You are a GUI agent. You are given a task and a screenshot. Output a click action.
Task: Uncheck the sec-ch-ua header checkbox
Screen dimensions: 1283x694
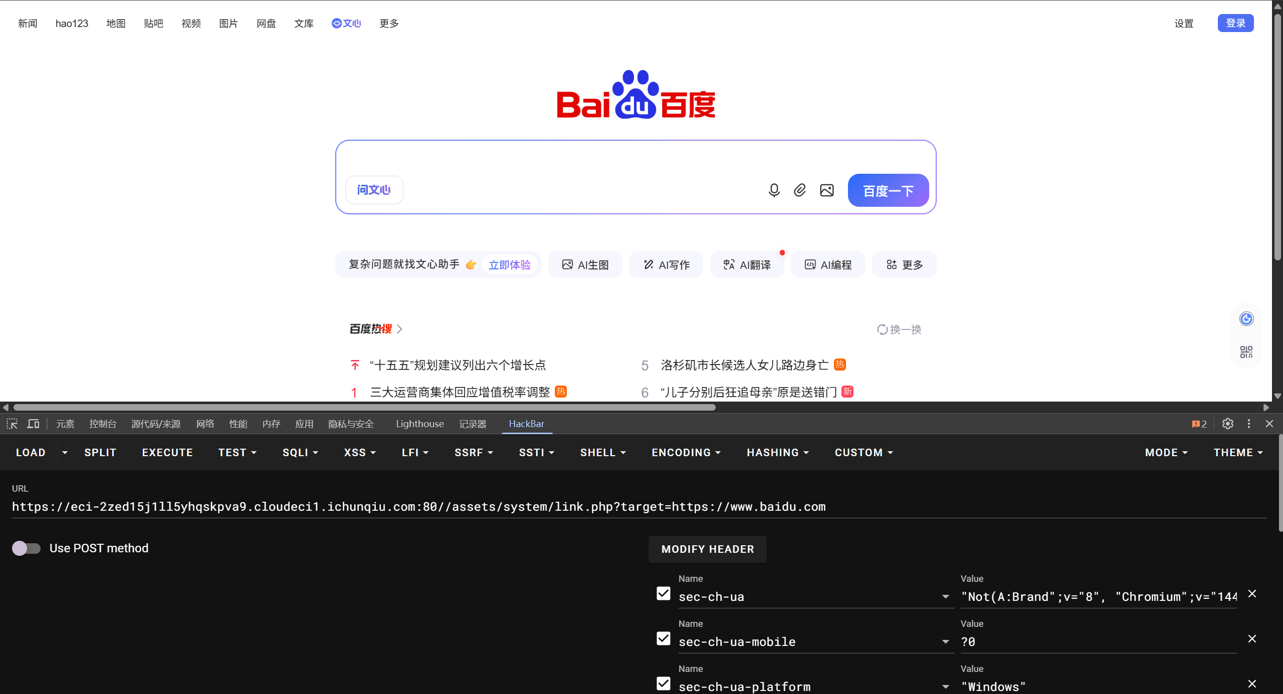click(x=664, y=593)
